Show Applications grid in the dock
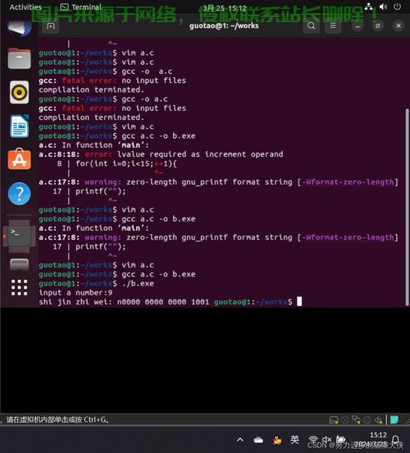 [x=20, y=287]
